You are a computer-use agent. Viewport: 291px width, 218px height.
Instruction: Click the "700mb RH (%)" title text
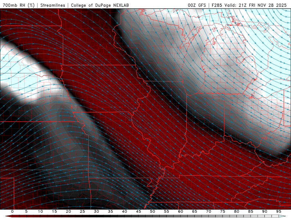tap(19, 5)
